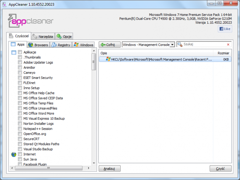
Task: Click the Facebook Like button
Action: point(225,29)
